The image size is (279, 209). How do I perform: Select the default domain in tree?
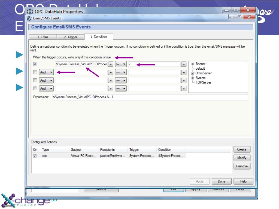(x=200, y=69)
